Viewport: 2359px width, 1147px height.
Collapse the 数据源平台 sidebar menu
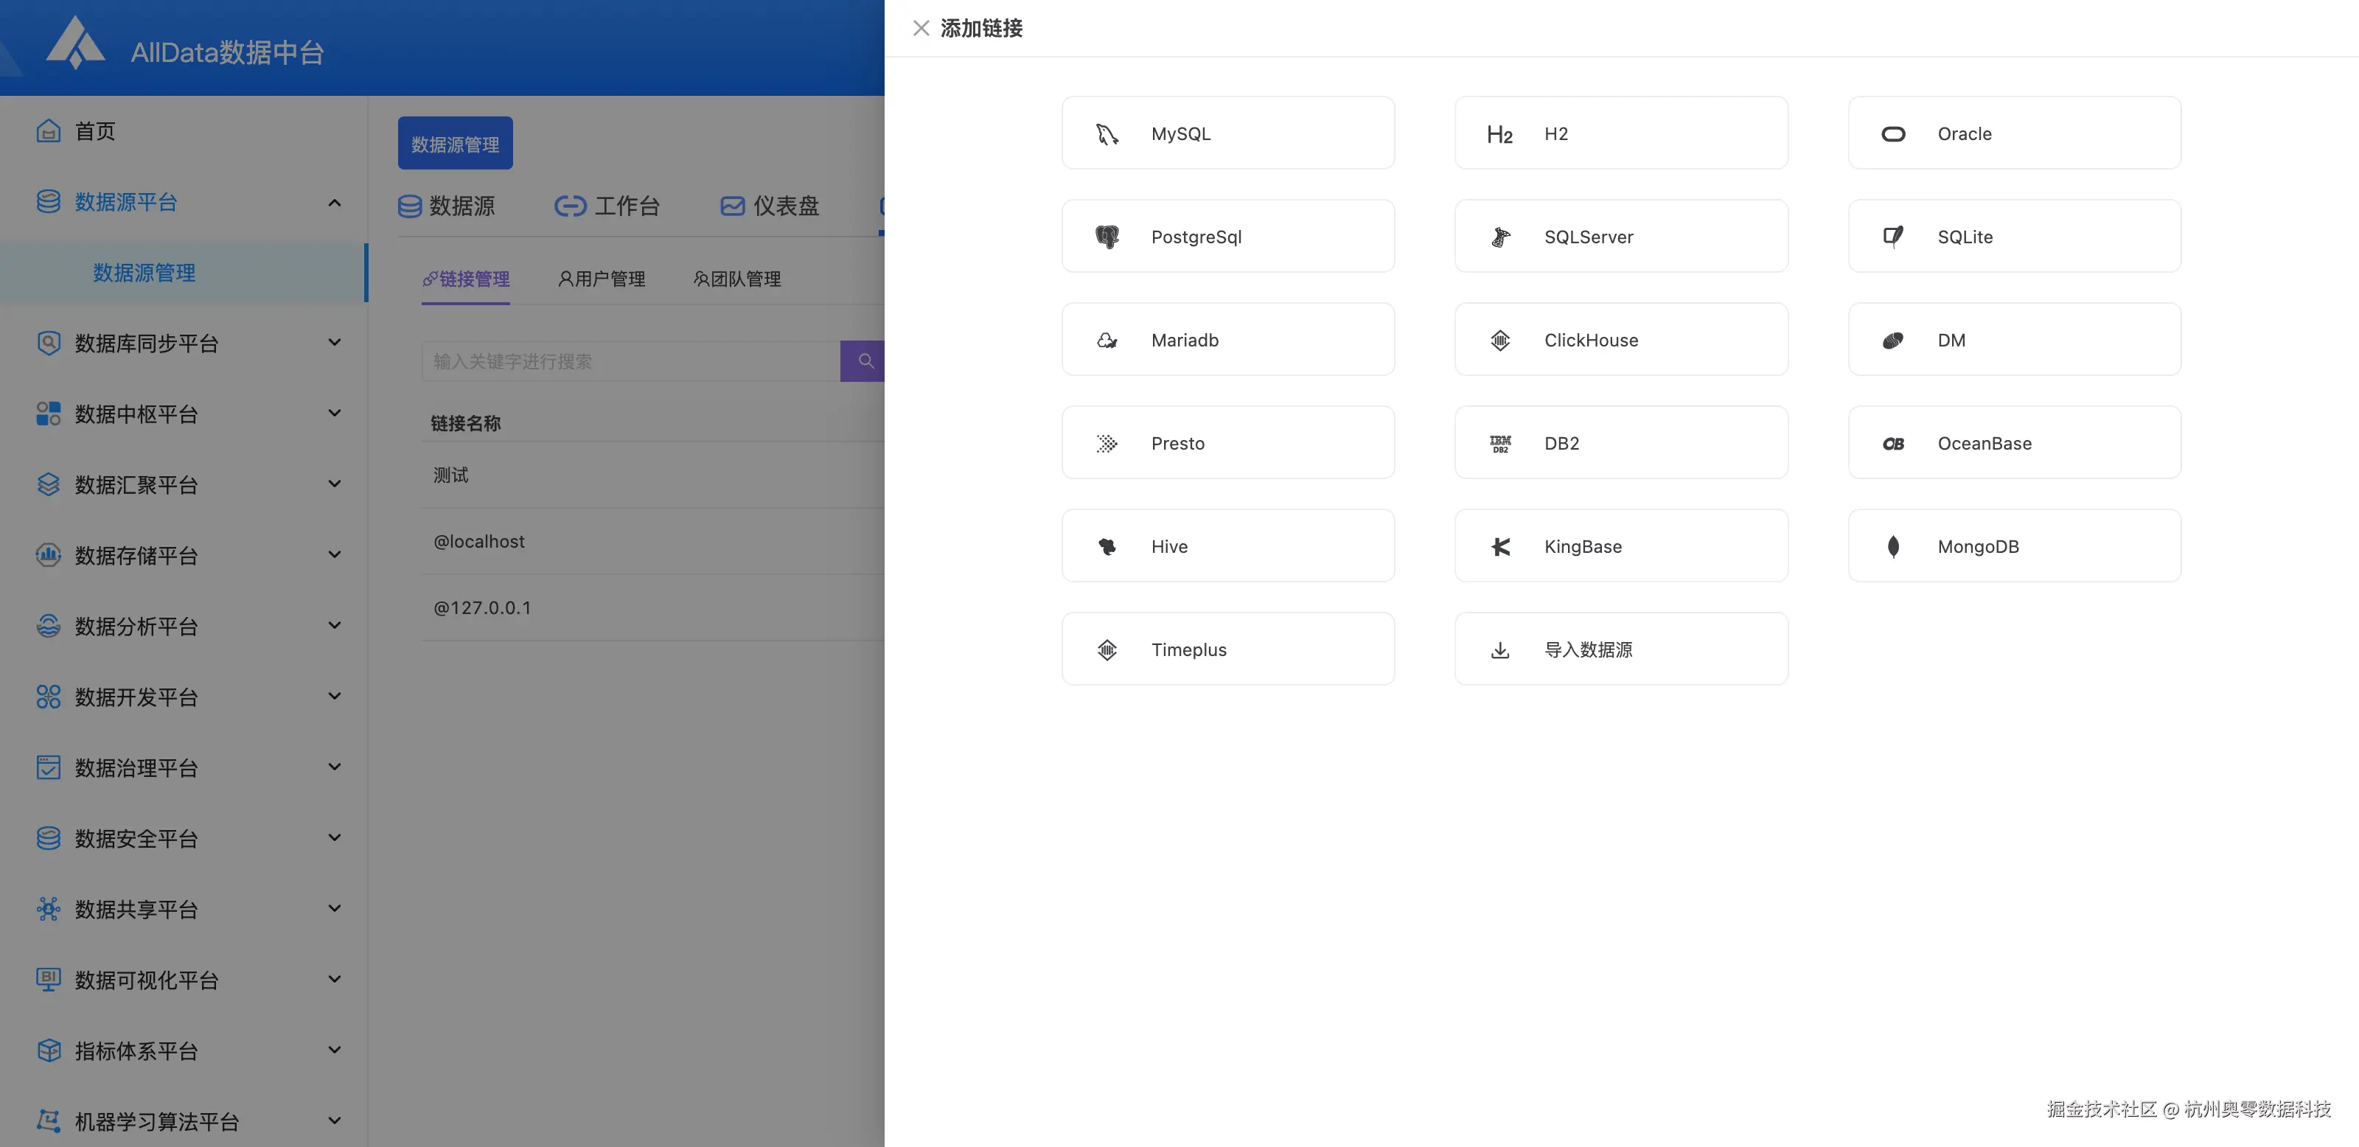334,202
